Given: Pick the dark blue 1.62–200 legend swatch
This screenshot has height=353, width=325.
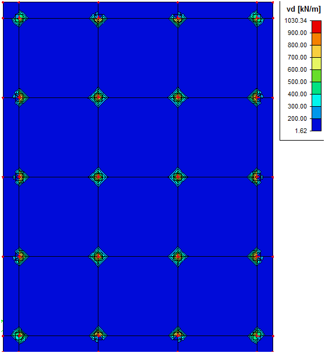Looking at the screenshot, I should (x=316, y=125).
